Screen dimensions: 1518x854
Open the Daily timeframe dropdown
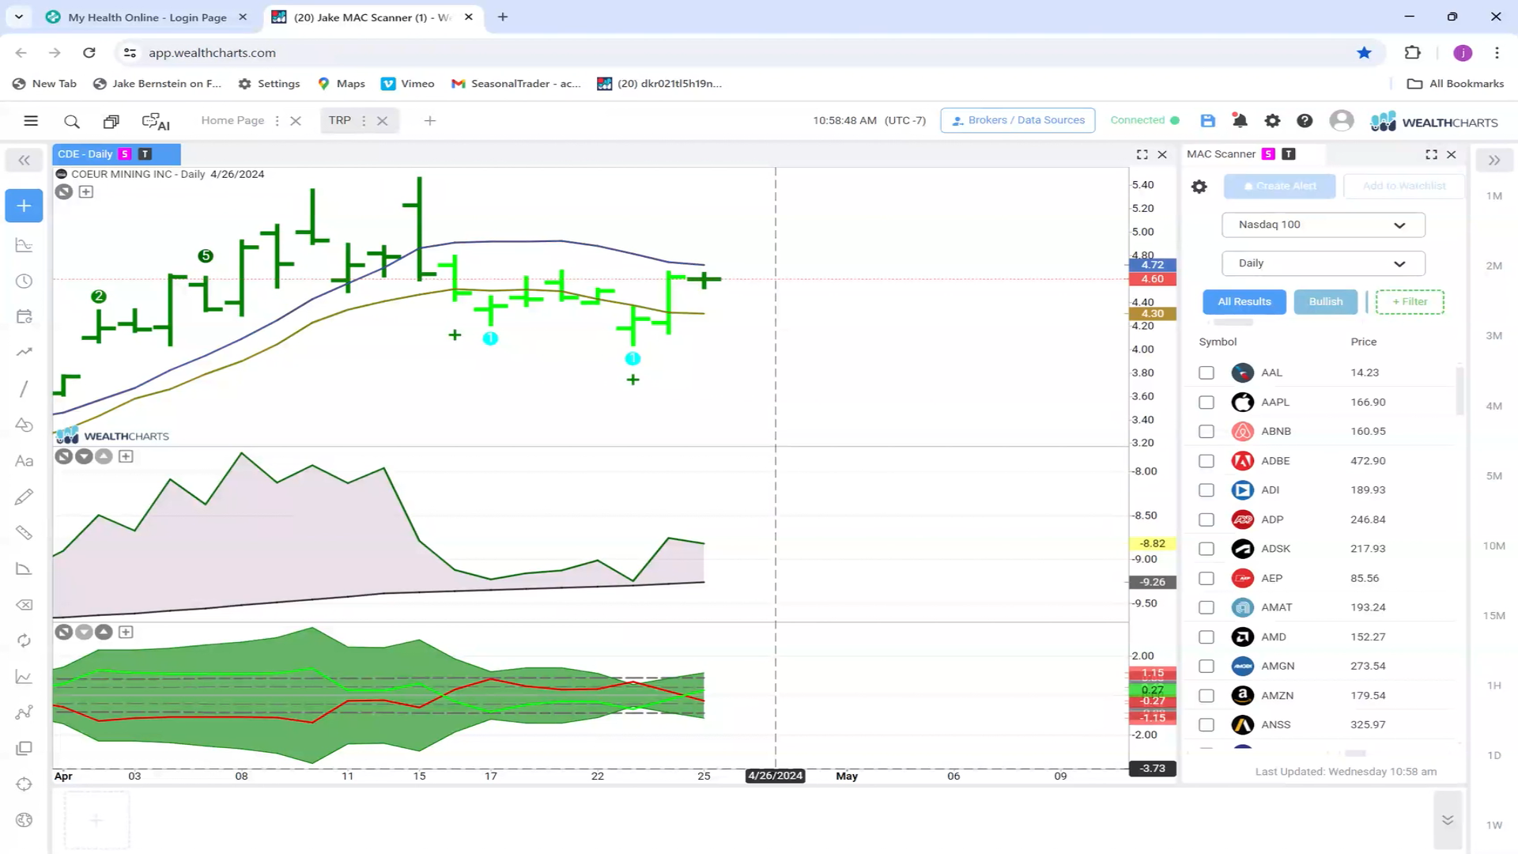1323,263
